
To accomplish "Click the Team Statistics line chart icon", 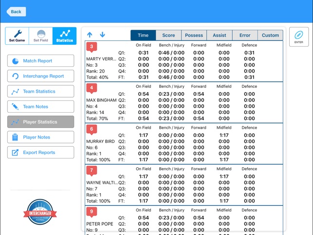I will point(16,92).
